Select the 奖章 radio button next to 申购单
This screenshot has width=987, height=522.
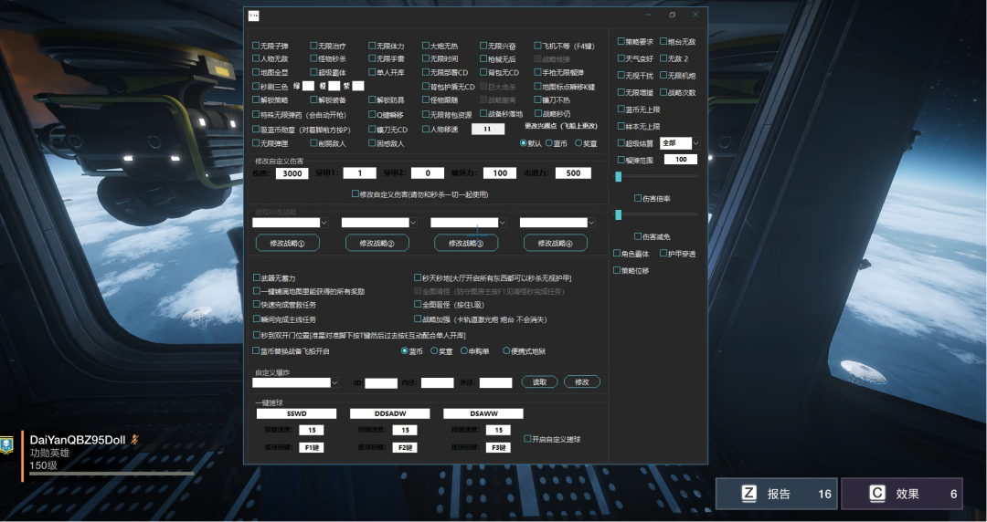pos(433,350)
